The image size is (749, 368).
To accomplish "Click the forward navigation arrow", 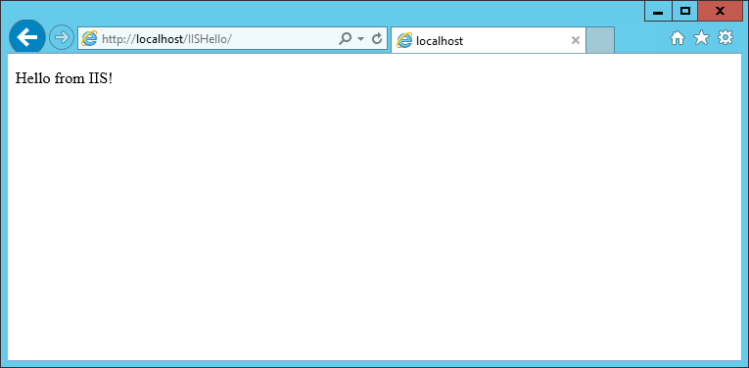I will click(62, 37).
